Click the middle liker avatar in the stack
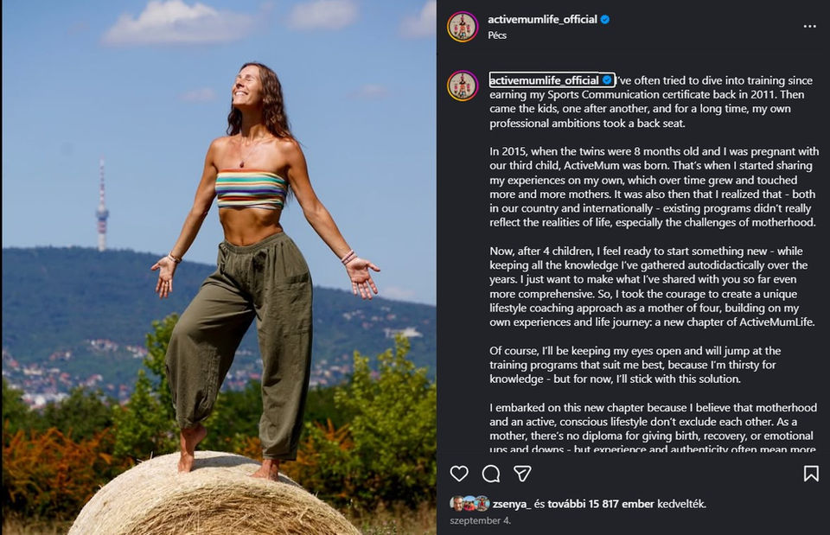This screenshot has width=830, height=535. [468, 502]
